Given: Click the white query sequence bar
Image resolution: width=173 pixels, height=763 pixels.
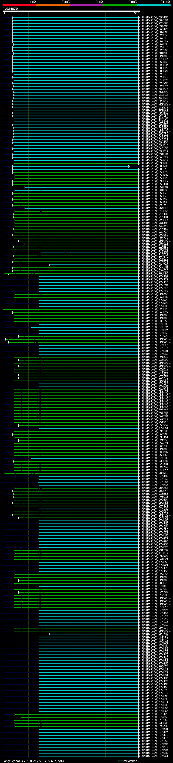Looking at the screenshot, I should coord(71,11).
